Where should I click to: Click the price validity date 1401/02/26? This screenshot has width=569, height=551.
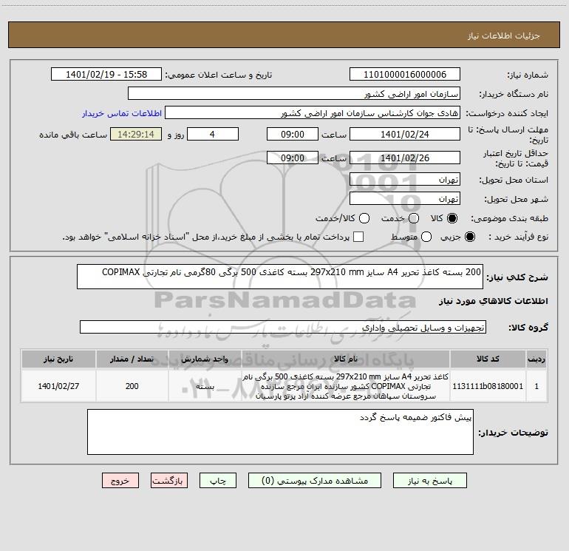[405, 158]
